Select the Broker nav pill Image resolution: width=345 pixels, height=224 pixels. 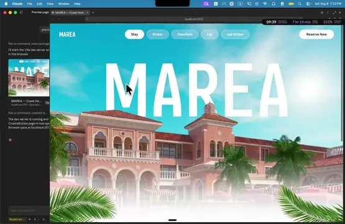(x=157, y=34)
